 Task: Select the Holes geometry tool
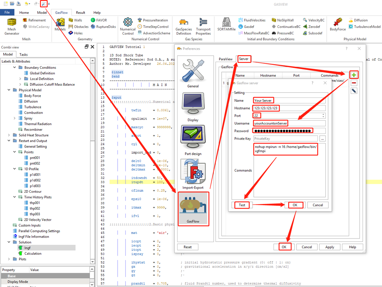click(75, 33)
